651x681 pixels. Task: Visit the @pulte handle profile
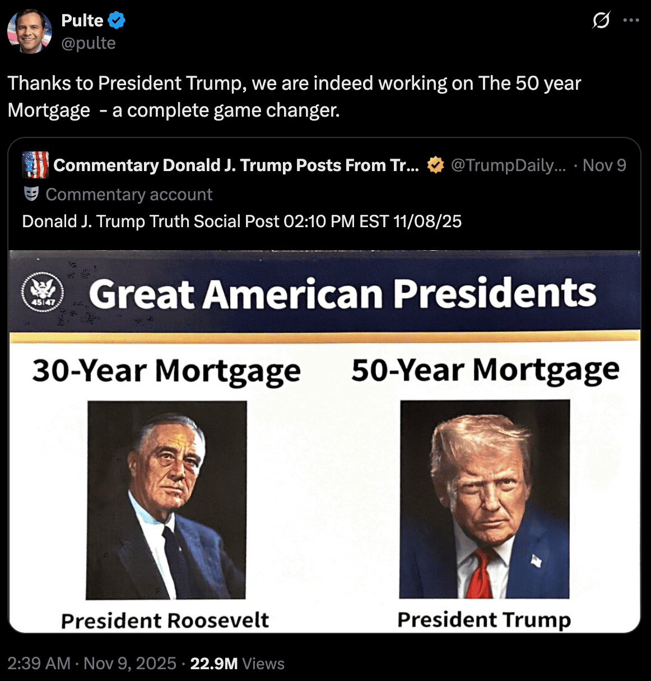(x=89, y=43)
